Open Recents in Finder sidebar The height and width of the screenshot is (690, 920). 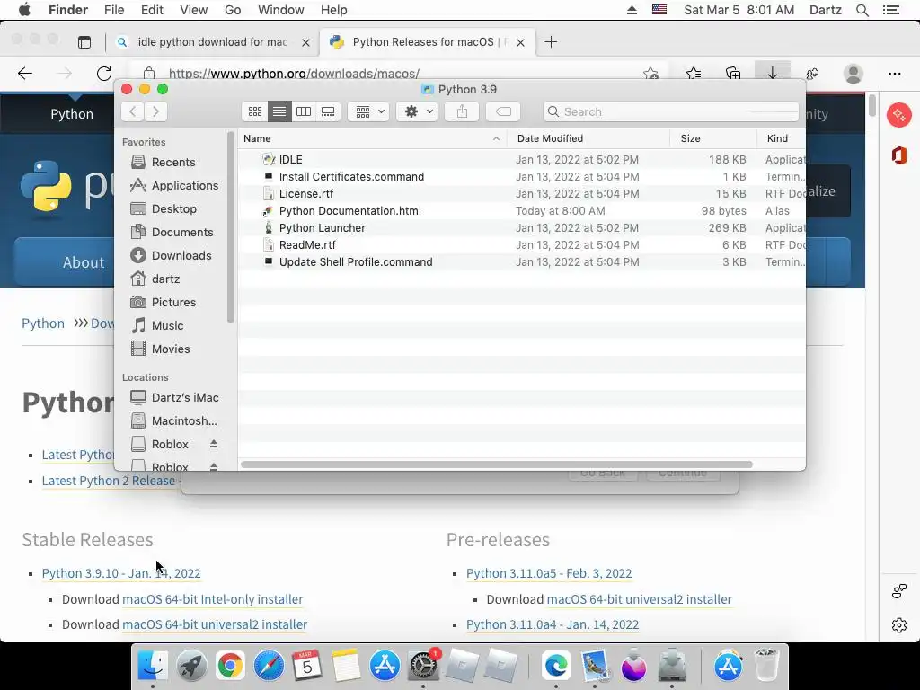[173, 162]
